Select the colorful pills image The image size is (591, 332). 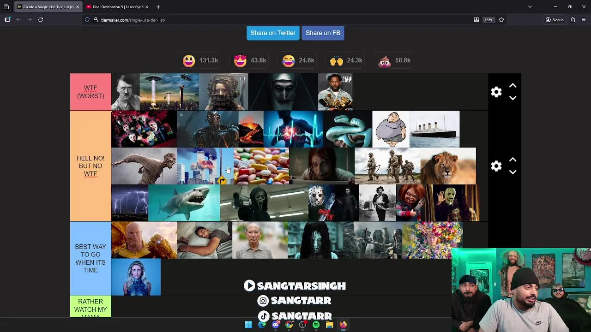coord(261,166)
